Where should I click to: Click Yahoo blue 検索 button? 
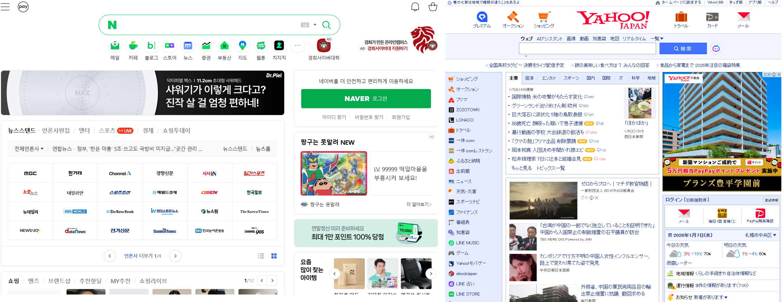pyautogui.click(x=683, y=48)
